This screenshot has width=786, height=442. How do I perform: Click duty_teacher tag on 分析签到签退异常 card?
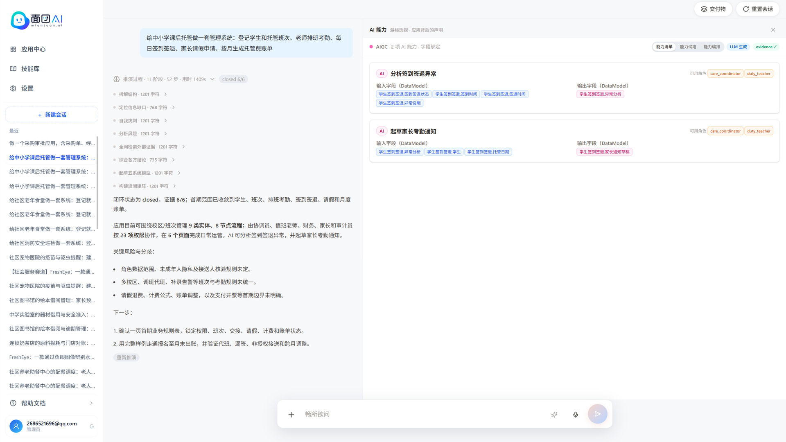click(759, 74)
